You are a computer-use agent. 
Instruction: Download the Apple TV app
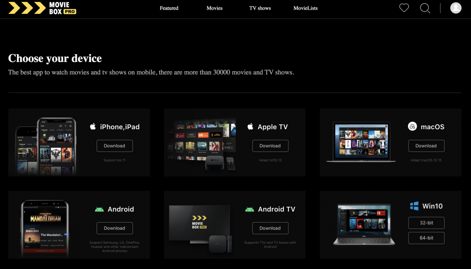[270, 146]
